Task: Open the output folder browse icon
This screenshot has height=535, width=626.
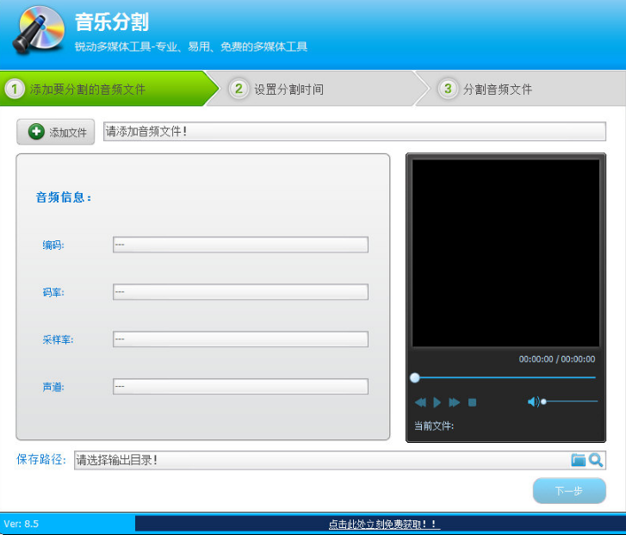Action: point(579,460)
